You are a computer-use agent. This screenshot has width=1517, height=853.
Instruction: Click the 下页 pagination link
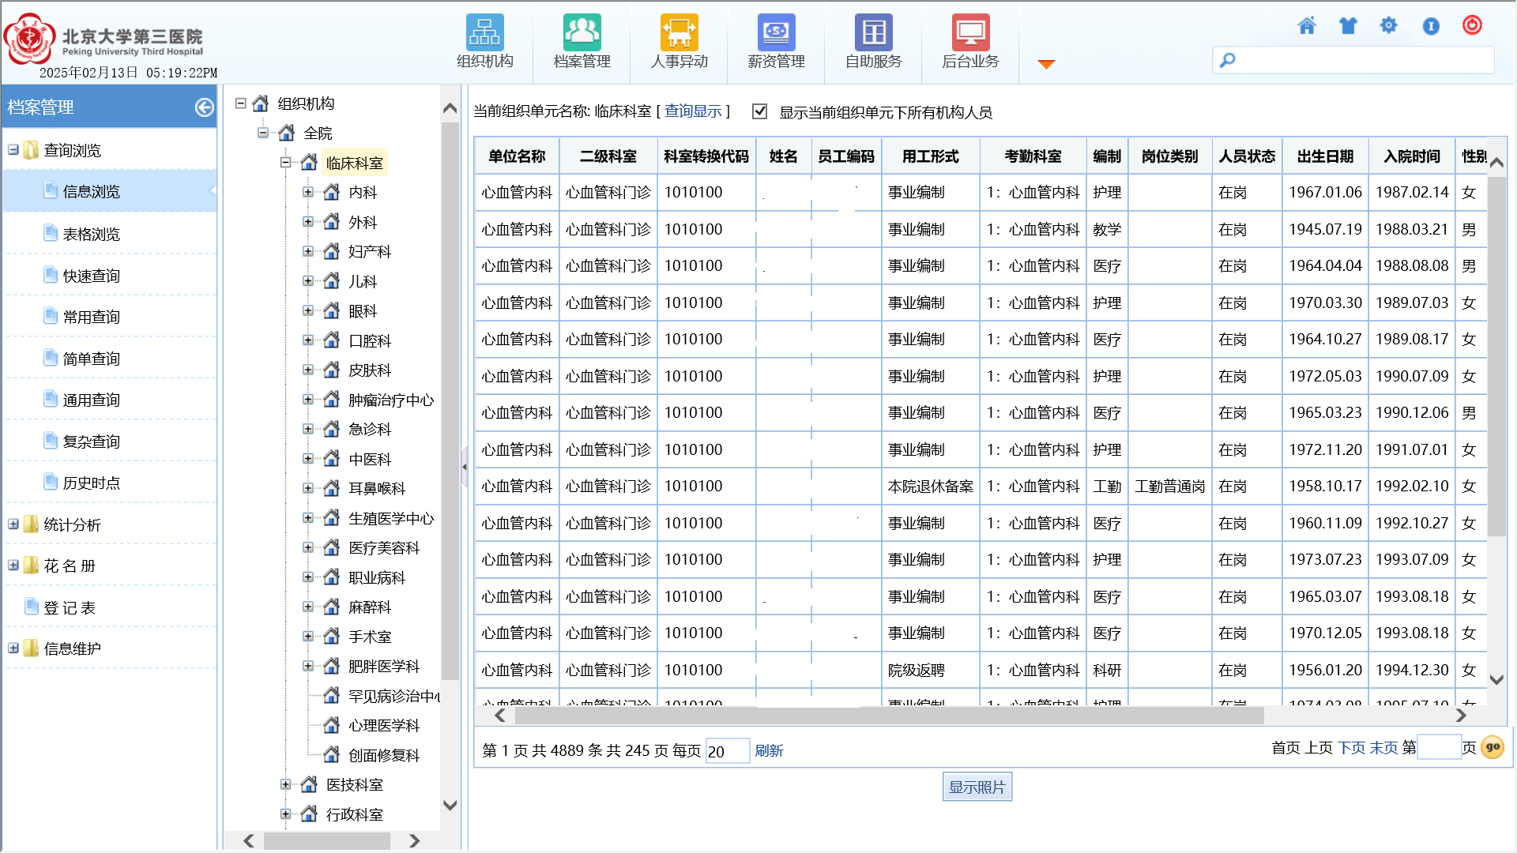point(1351,748)
